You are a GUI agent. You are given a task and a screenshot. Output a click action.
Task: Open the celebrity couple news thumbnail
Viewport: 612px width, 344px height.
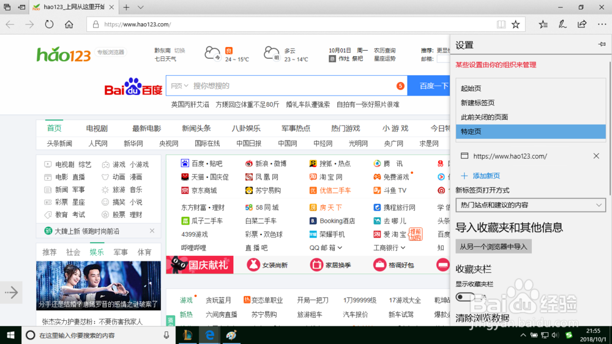pyautogui.click(x=99, y=285)
